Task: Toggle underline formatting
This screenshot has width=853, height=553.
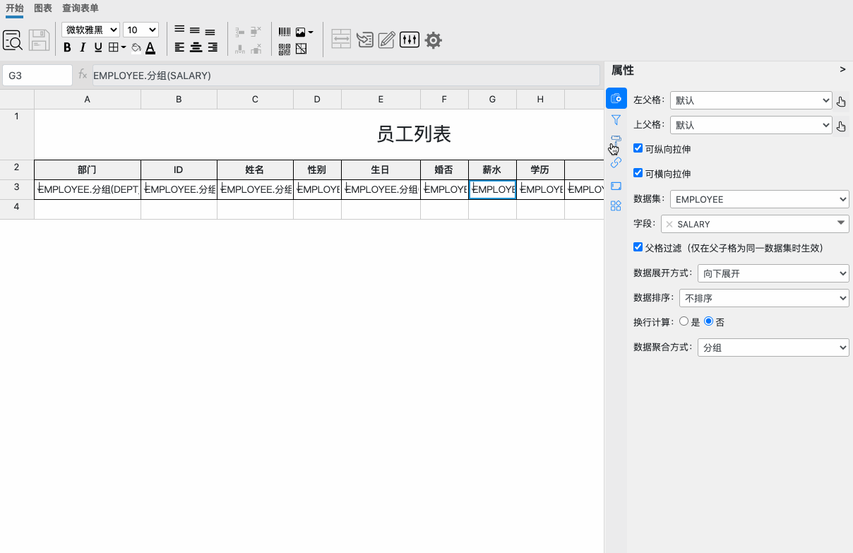Action: pos(98,48)
